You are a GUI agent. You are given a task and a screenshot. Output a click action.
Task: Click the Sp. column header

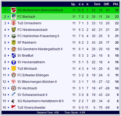point(73,4)
